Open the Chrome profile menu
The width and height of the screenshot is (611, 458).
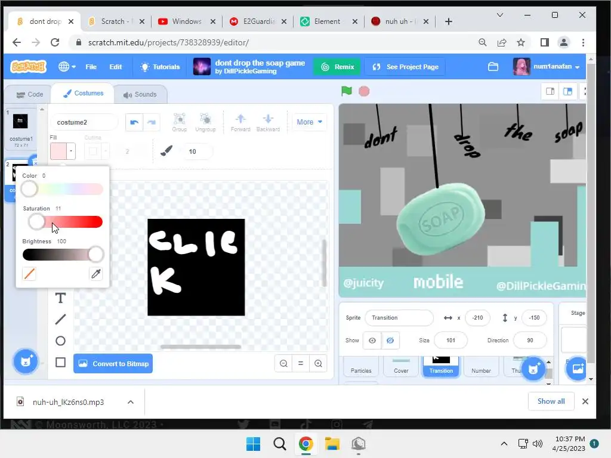563,42
